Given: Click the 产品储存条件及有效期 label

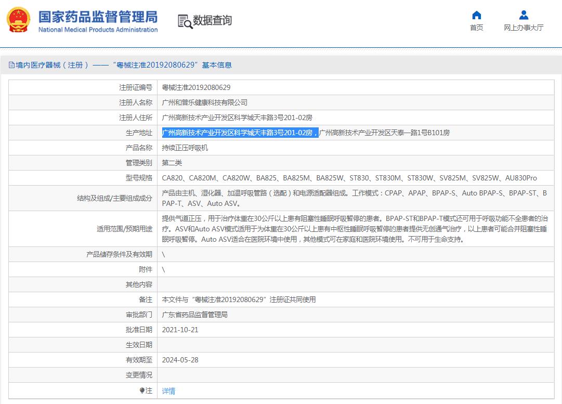Looking at the screenshot, I should [120, 255].
